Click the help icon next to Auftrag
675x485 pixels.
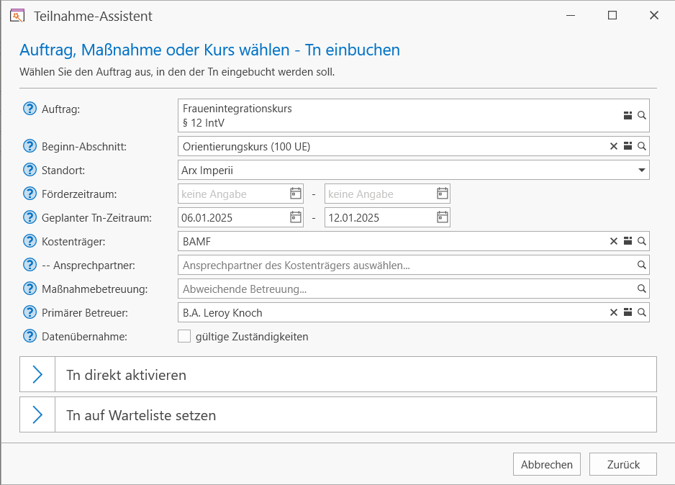(x=30, y=109)
